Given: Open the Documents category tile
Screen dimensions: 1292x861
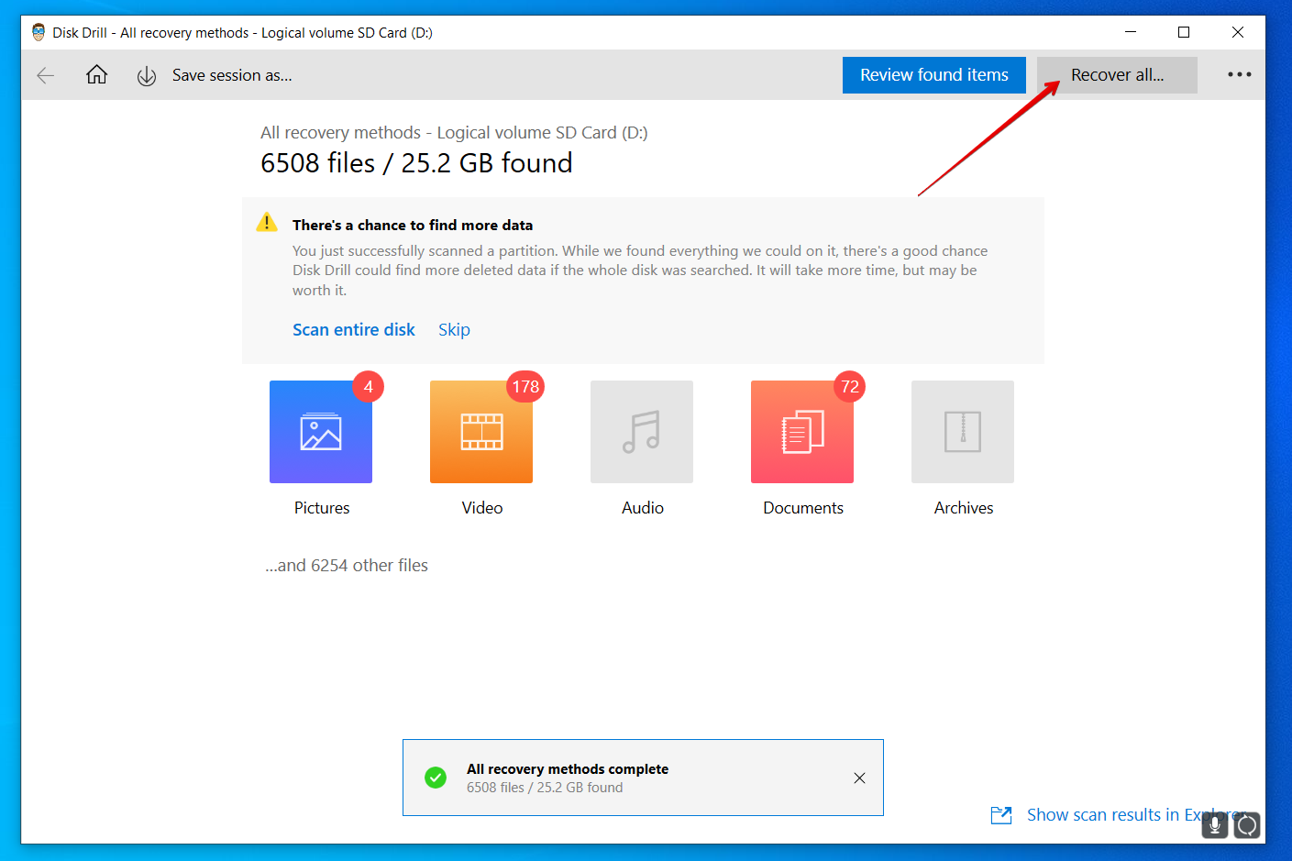Looking at the screenshot, I should [x=802, y=432].
